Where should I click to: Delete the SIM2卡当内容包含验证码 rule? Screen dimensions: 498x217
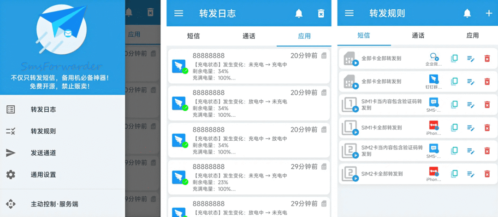pos(487,151)
